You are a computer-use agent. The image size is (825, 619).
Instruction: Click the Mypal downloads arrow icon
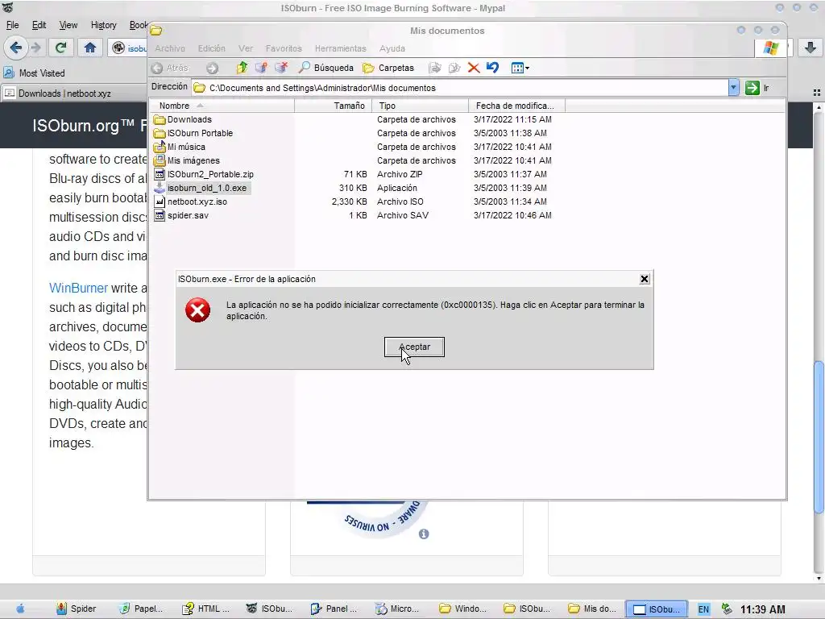[810, 48]
